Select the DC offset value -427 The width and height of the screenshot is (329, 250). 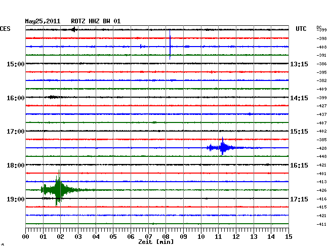(321, 106)
